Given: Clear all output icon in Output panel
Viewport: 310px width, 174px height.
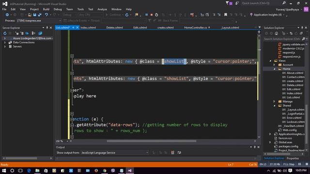Looking at the screenshot, I should pos(172,153).
